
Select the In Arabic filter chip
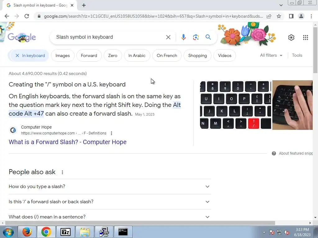point(137,55)
